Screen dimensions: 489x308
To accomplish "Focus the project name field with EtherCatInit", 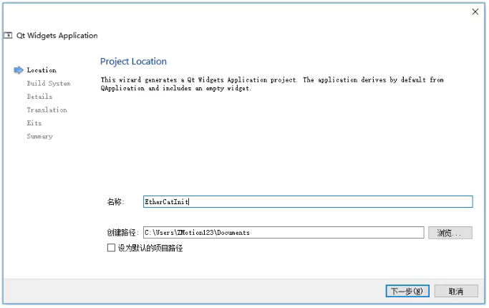I will click(x=308, y=201).
